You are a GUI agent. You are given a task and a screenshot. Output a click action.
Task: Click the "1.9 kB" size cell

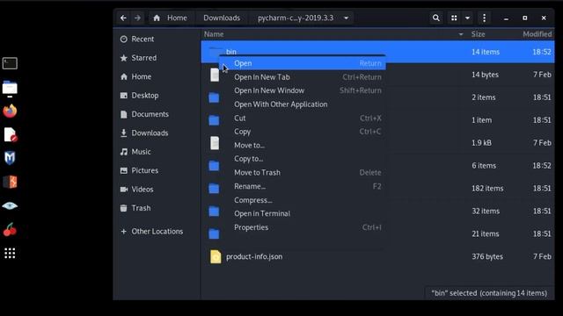(481, 143)
